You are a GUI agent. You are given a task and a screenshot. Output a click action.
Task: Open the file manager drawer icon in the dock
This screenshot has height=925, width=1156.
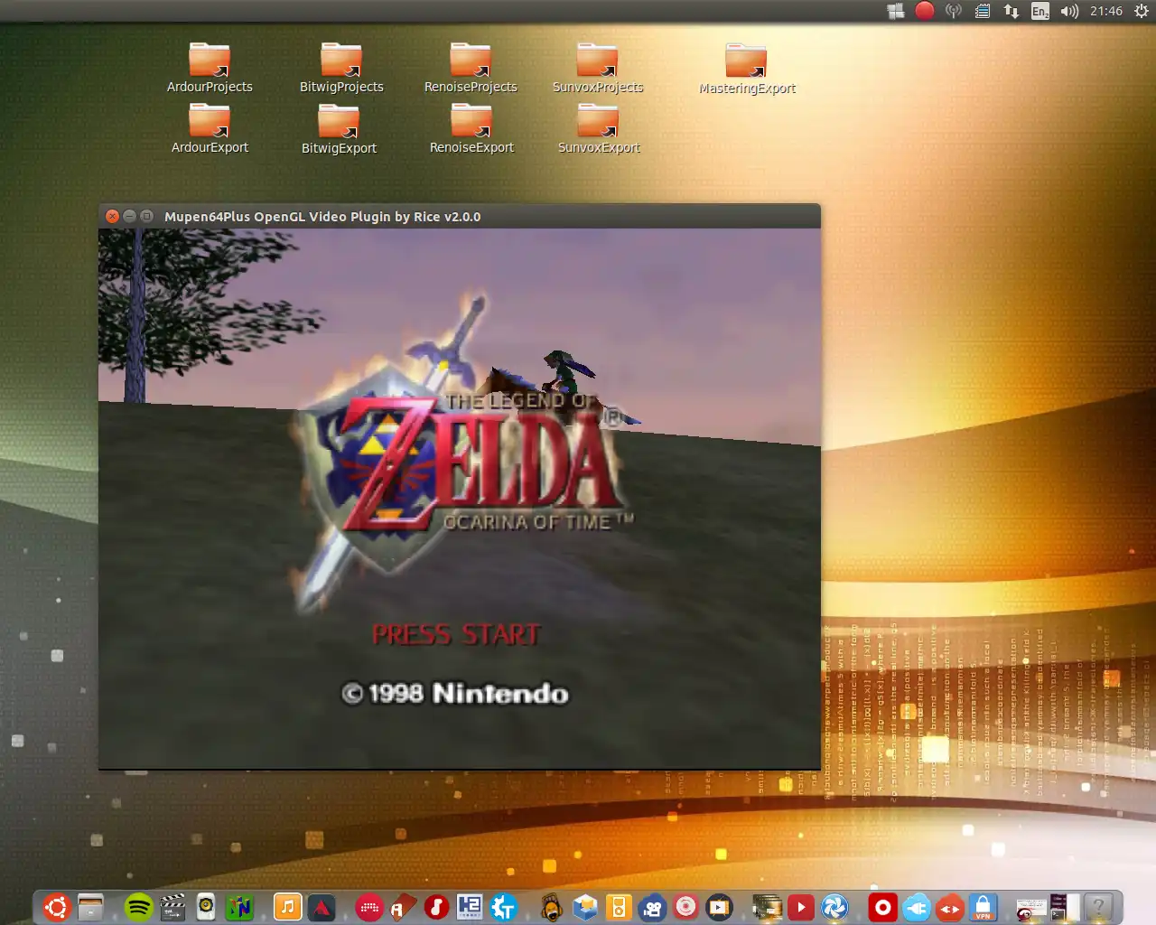90,906
